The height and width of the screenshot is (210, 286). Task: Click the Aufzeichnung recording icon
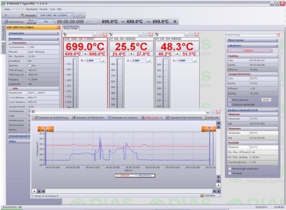(x=6, y=21)
